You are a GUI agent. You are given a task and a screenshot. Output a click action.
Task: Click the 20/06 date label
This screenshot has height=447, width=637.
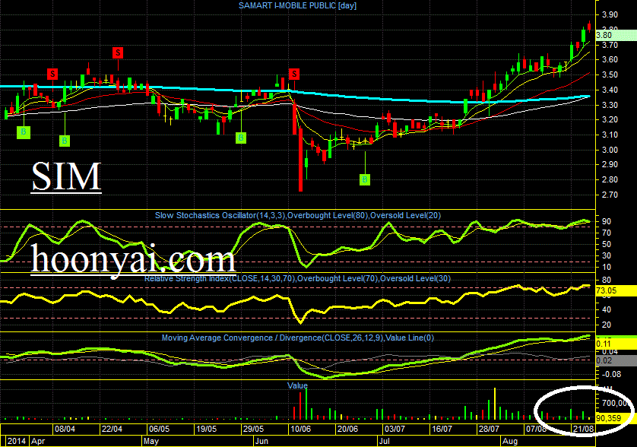[347, 429]
